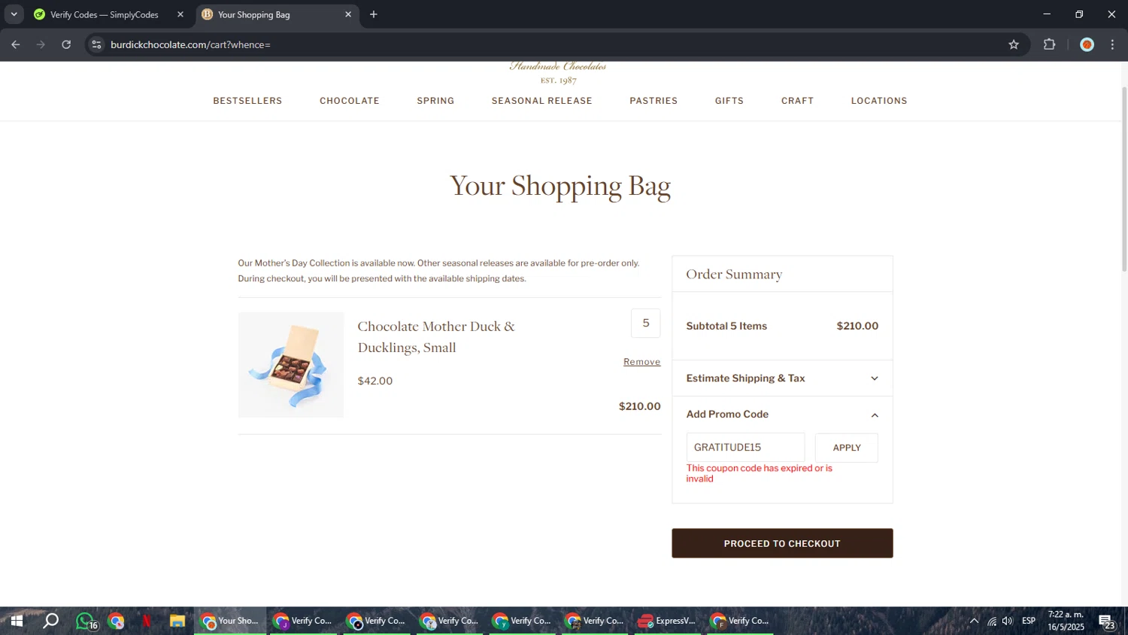Open the BESTSELLERS menu
1128x635 pixels.
coord(247,101)
